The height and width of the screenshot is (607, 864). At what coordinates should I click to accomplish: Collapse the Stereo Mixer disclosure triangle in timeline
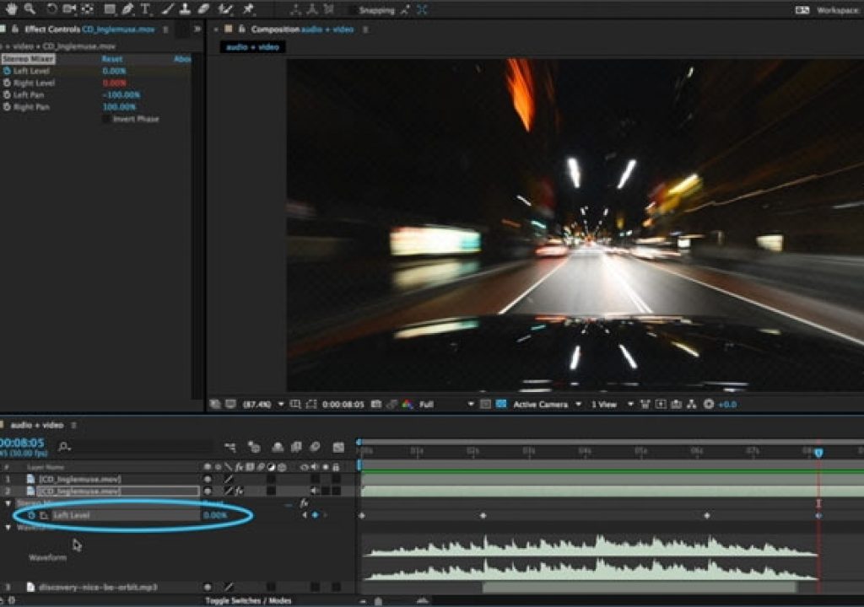click(x=8, y=503)
